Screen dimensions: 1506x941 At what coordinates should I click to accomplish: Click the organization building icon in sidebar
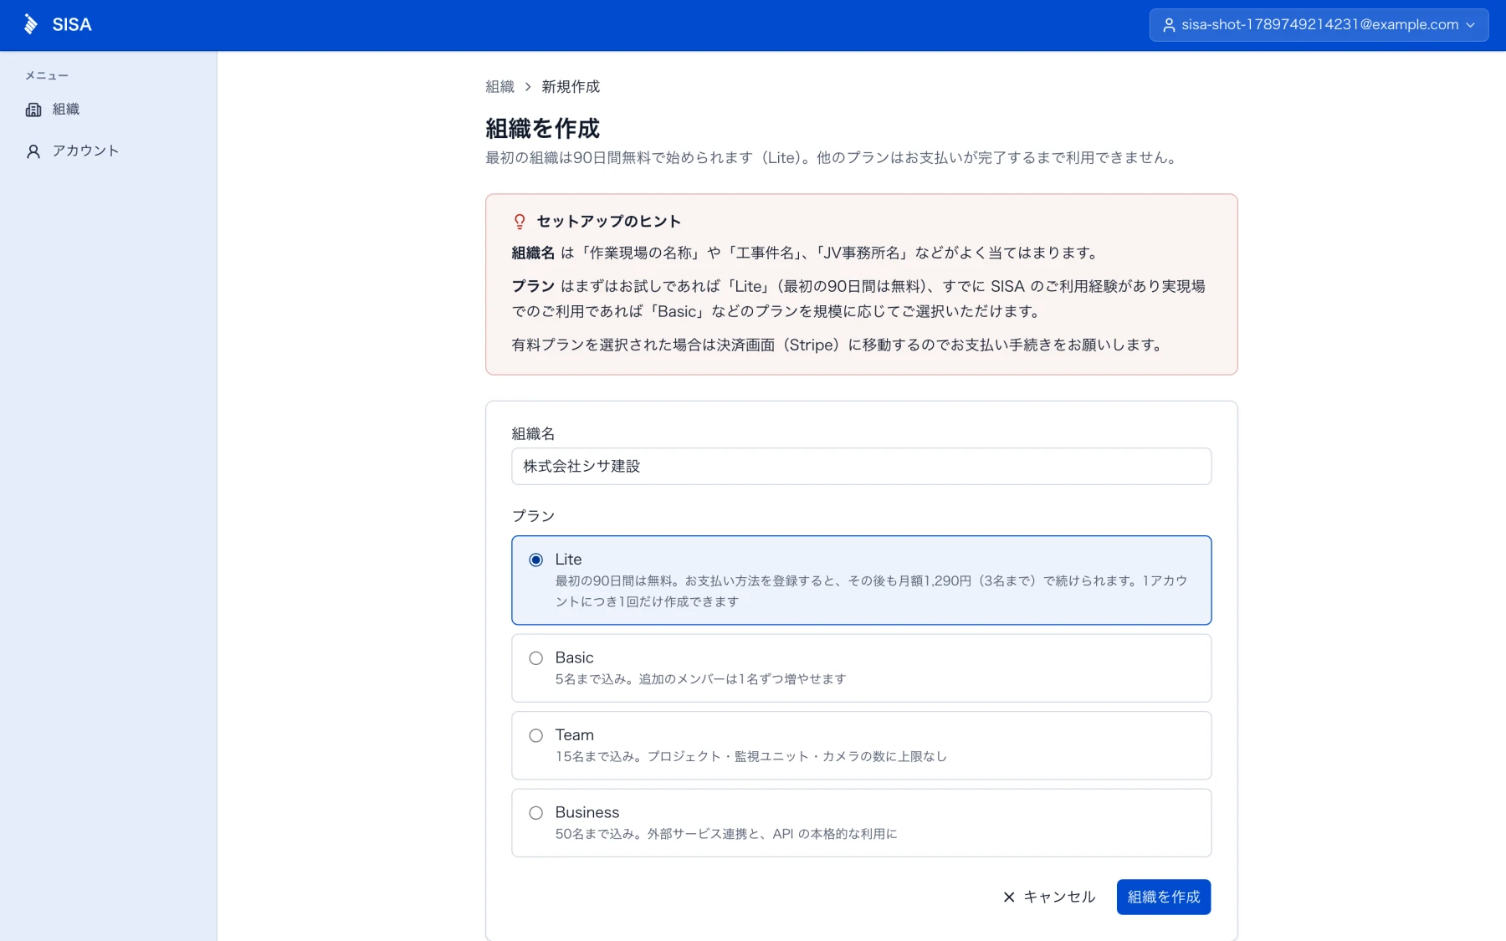(x=33, y=110)
